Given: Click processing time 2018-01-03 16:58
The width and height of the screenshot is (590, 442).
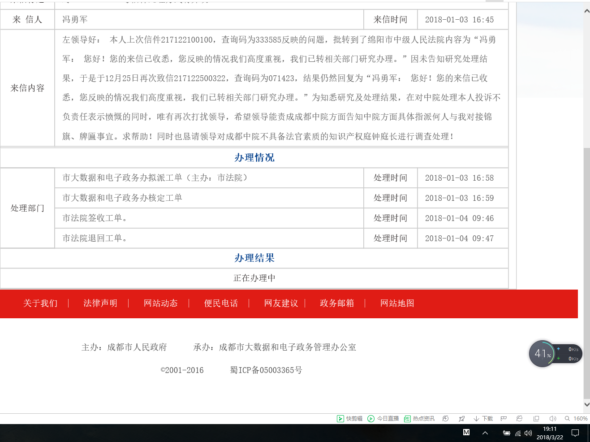Looking at the screenshot, I should click(x=459, y=178).
